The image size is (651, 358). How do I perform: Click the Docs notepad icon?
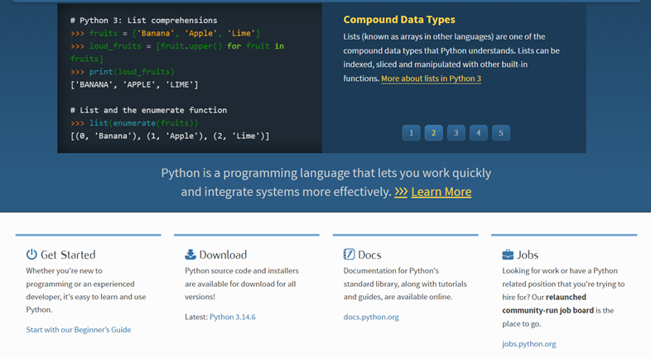pyautogui.click(x=350, y=254)
